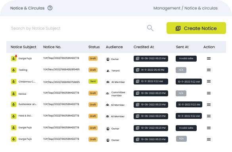Click Draft status badge in Testing row

point(93,70)
